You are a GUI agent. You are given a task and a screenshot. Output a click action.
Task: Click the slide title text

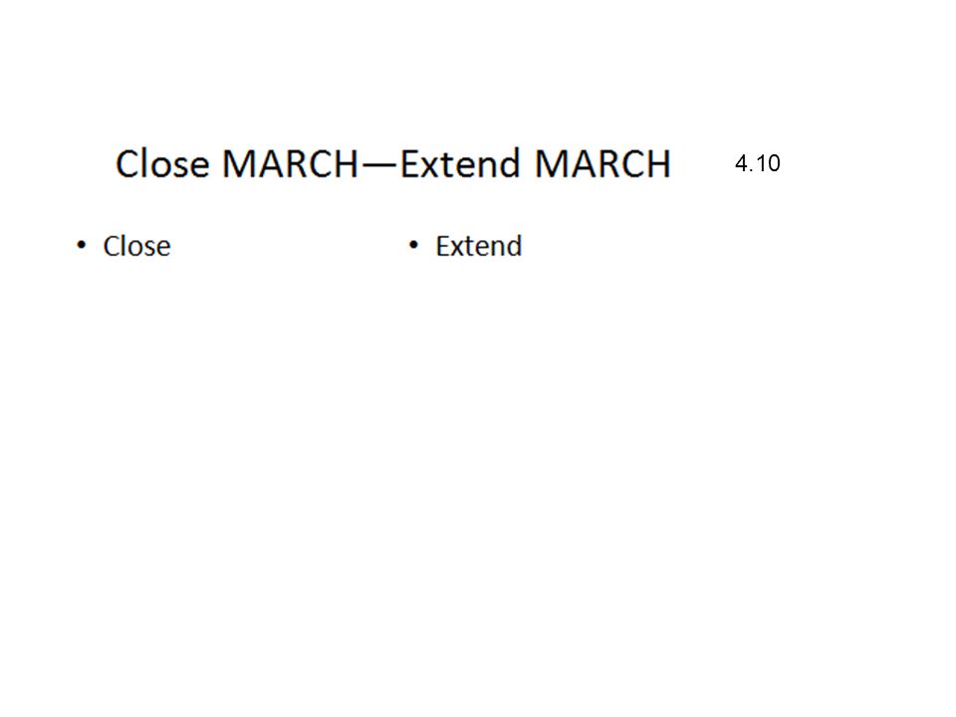[393, 163]
